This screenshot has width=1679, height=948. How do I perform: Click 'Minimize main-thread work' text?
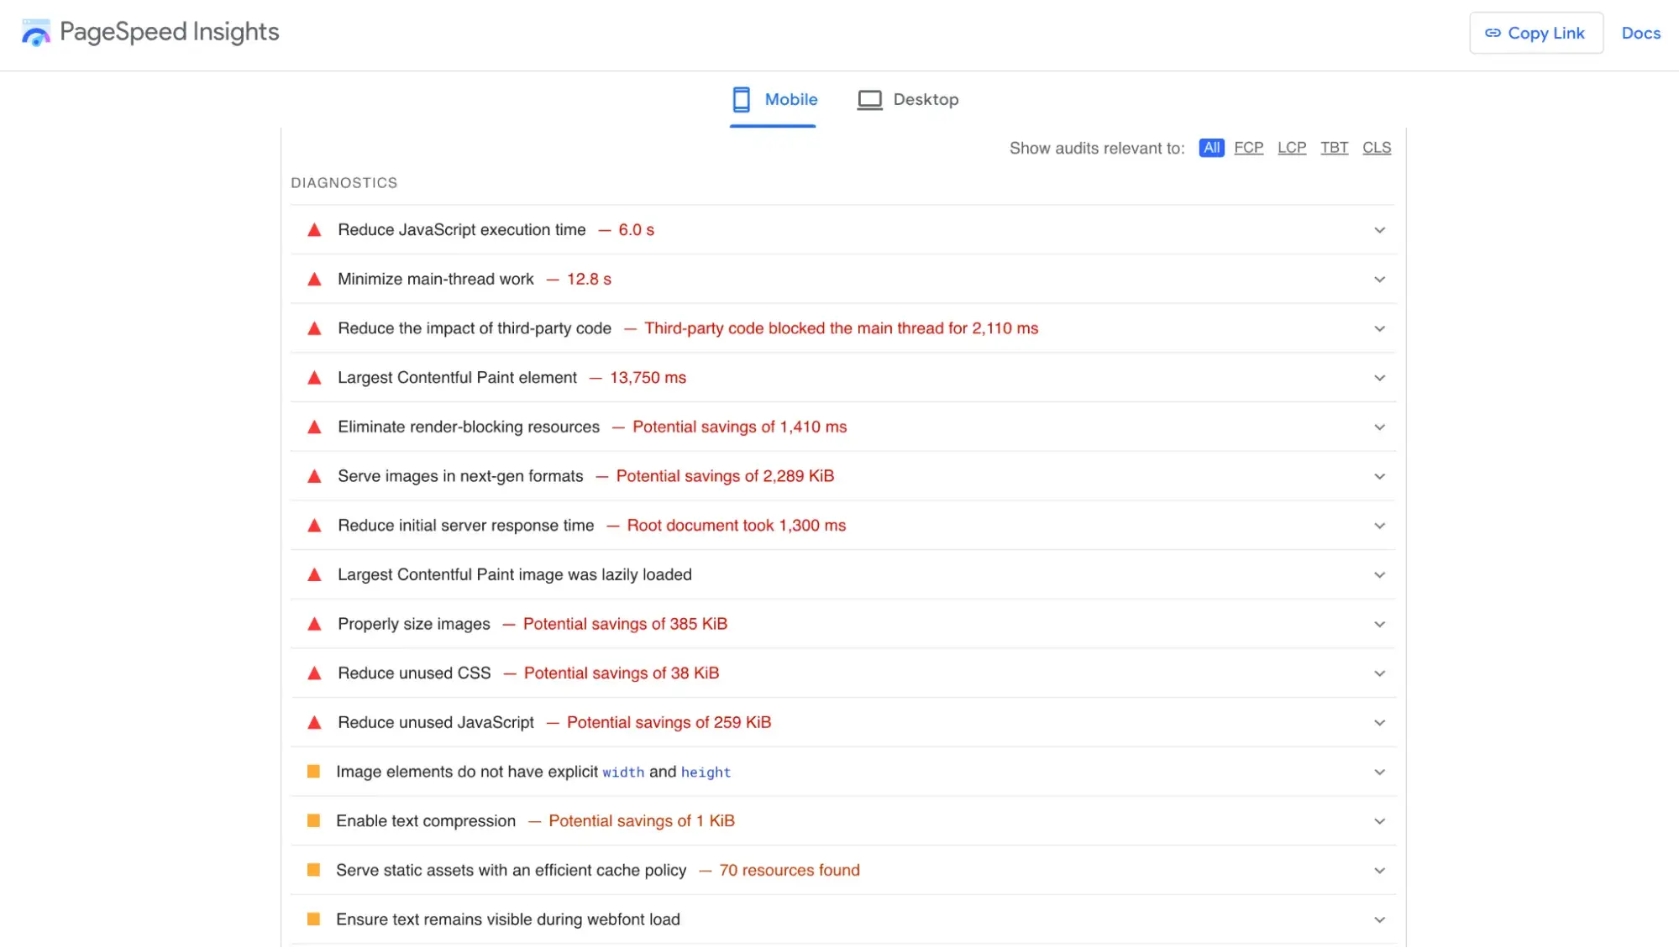[x=436, y=280]
